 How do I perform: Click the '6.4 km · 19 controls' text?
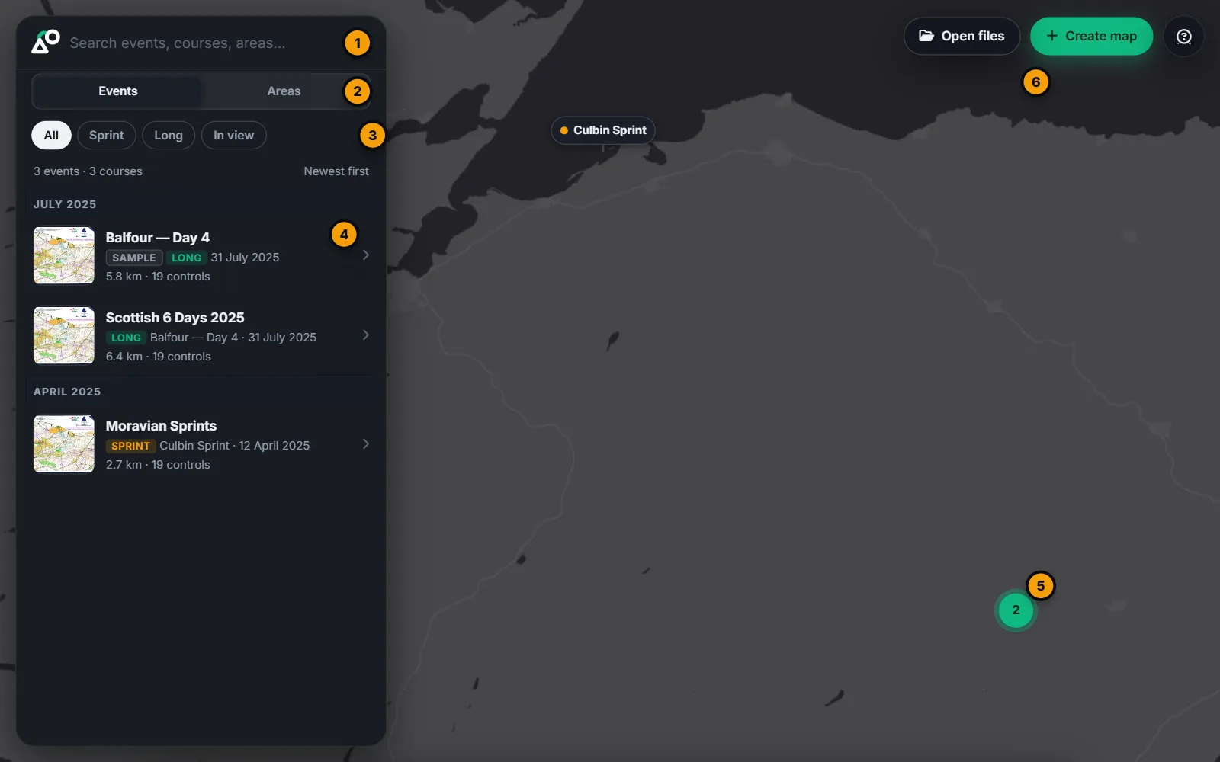(x=159, y=357)
